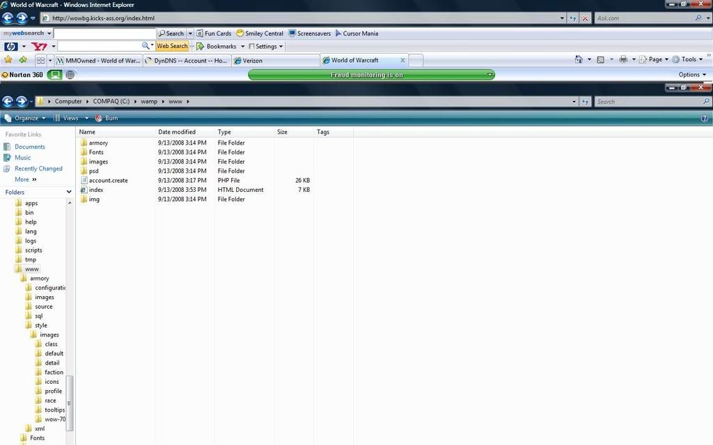Click the Print icon in IE command bar
713x445 pixels.
(623, 60)
